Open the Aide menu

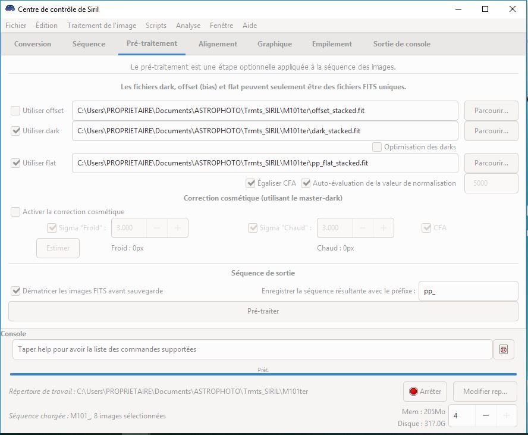tap(250, 25)
